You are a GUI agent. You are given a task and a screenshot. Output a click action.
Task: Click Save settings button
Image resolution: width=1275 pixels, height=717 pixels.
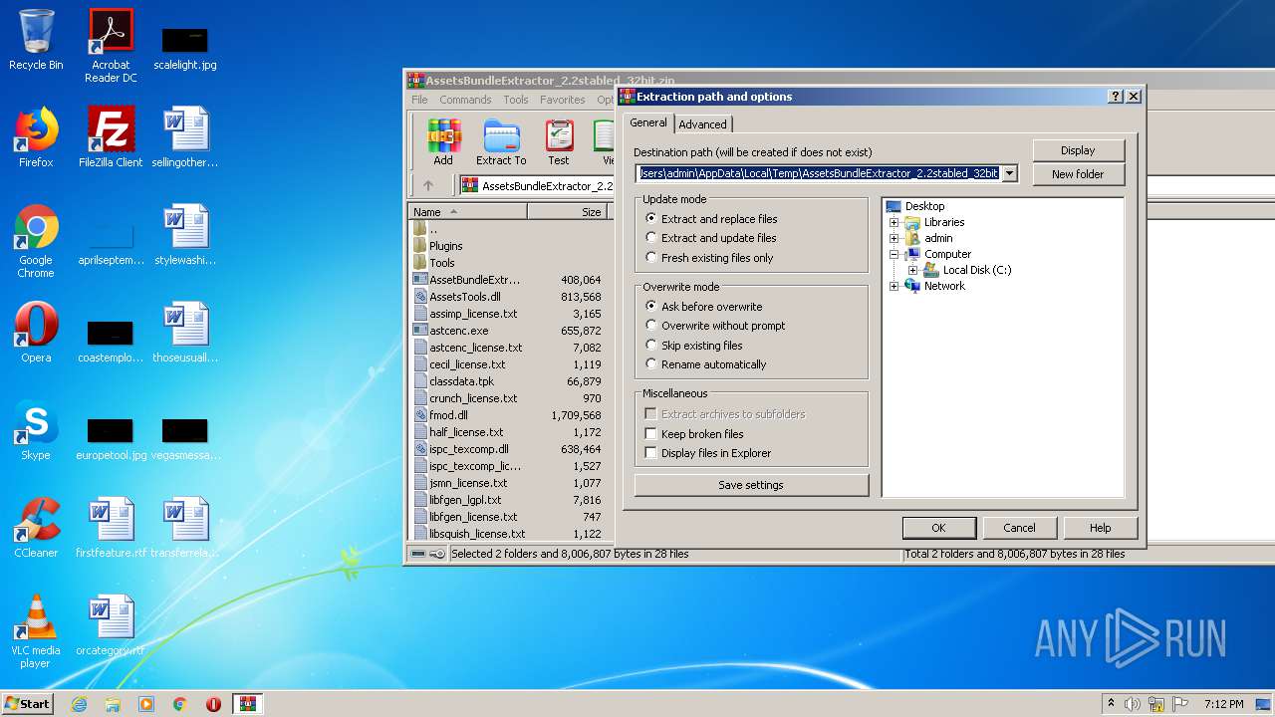tap(751, 485)
